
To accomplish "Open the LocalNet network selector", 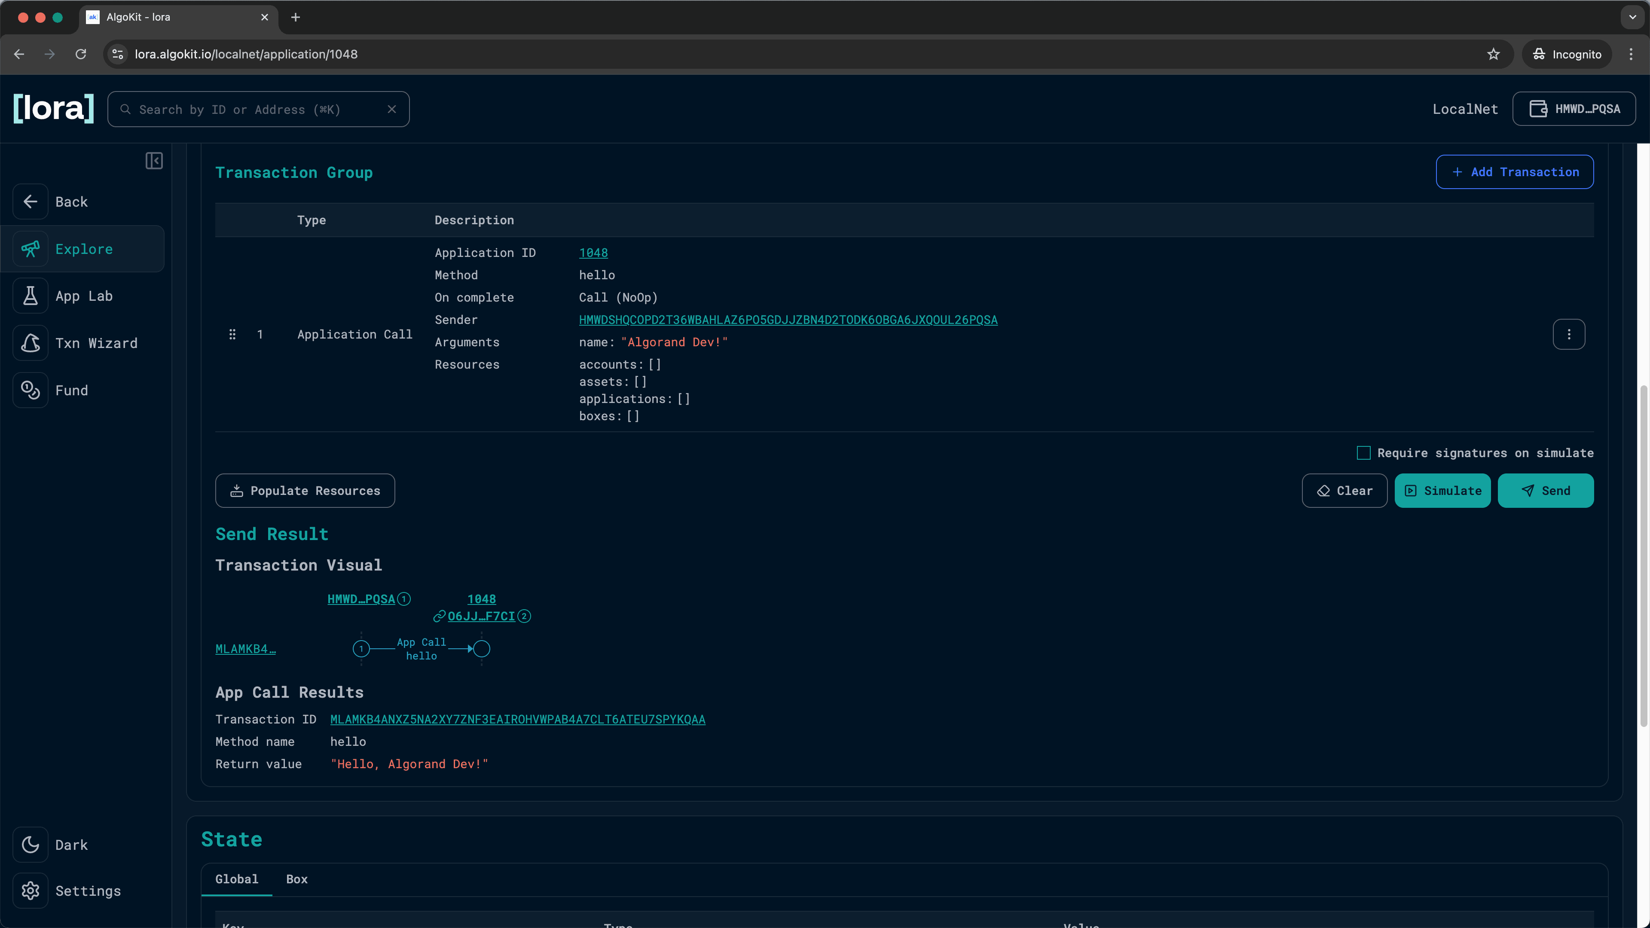I will pyautogui.click(x=1465, y=108).
